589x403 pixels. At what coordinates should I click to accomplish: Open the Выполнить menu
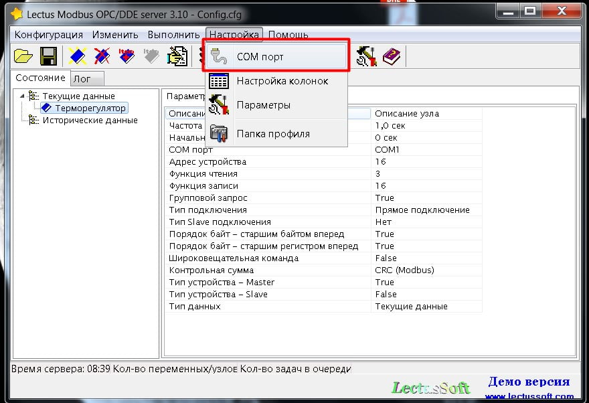pyautogui.click(x=173, y=35)
